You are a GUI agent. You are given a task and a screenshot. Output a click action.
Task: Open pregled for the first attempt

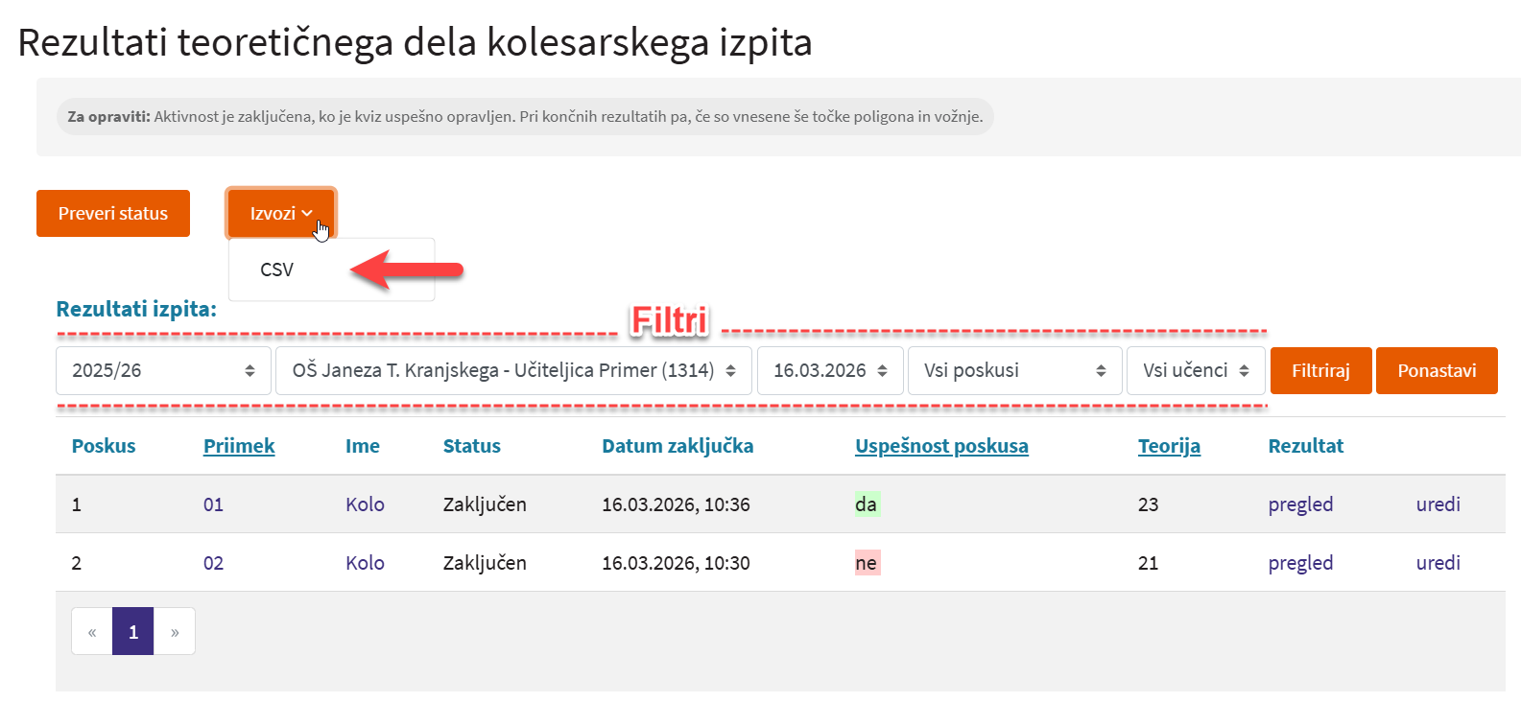tap(1300, 504)
